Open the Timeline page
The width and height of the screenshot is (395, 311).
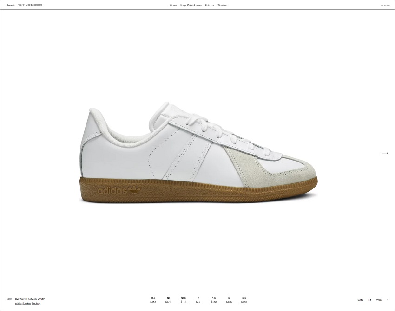(223, 5)
